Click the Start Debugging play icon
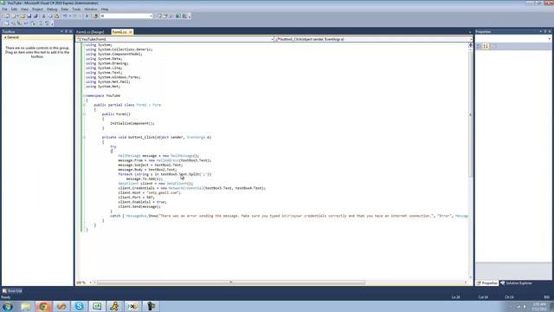The width and height of the screenshot is (554, 312). click(87, 16)
